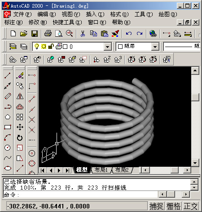
Task: Toggle layer plot printer icon in layer box
Action: (59, 46)
